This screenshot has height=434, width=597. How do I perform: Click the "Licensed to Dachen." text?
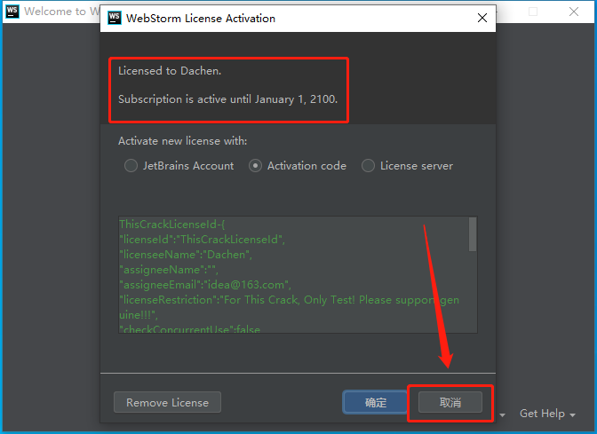click(170, 71)
